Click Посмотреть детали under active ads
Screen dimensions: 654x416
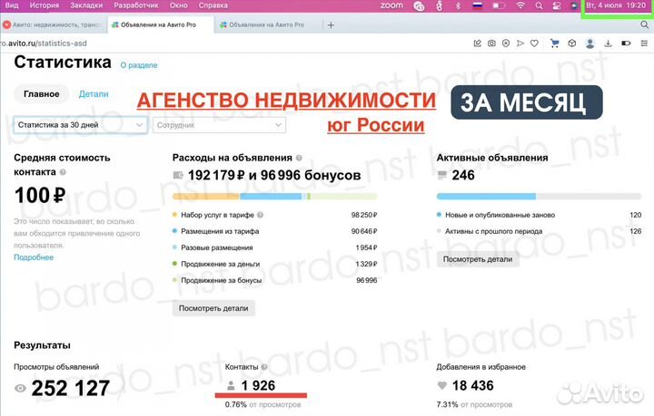coord(478,259)
